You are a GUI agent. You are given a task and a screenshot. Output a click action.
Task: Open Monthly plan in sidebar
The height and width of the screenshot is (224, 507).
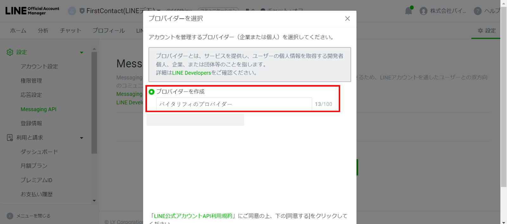point(34,166)
